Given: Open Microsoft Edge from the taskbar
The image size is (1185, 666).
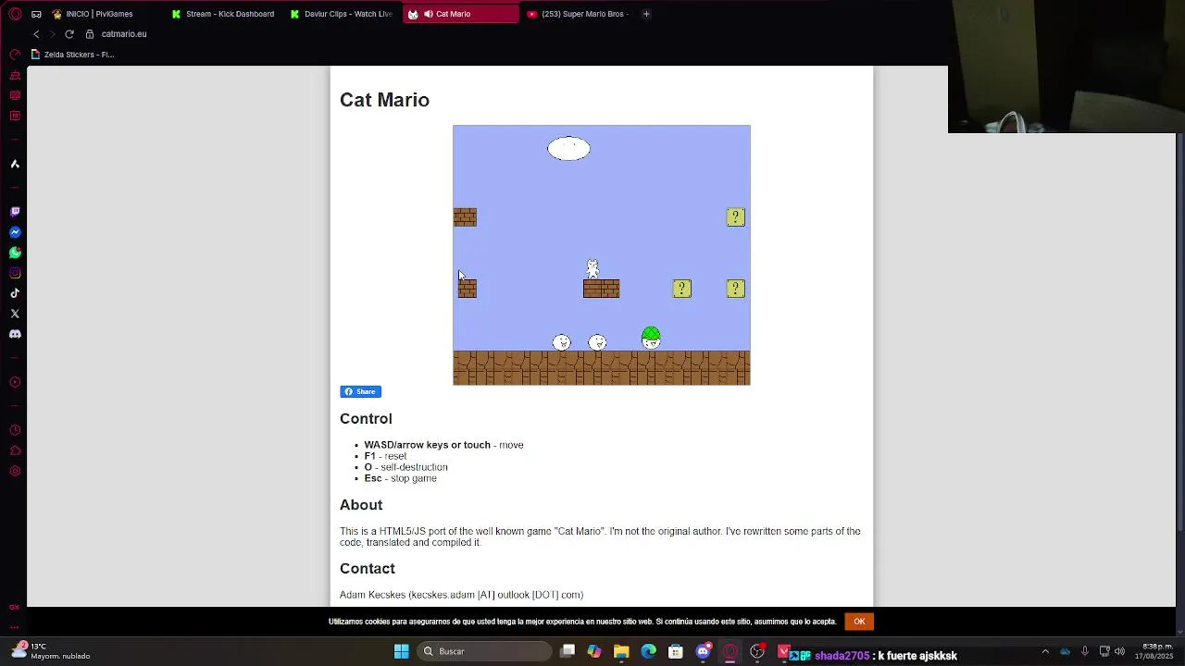Looking at the screenshot, I should click(x=648, y=651).
